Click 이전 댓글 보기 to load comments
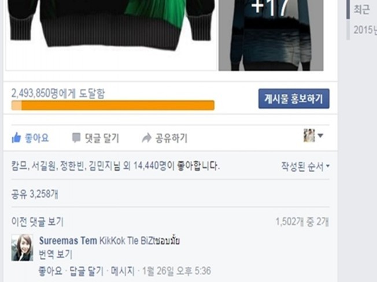The image size is (377, 282). pyautogui.click(x=38, y=222)
